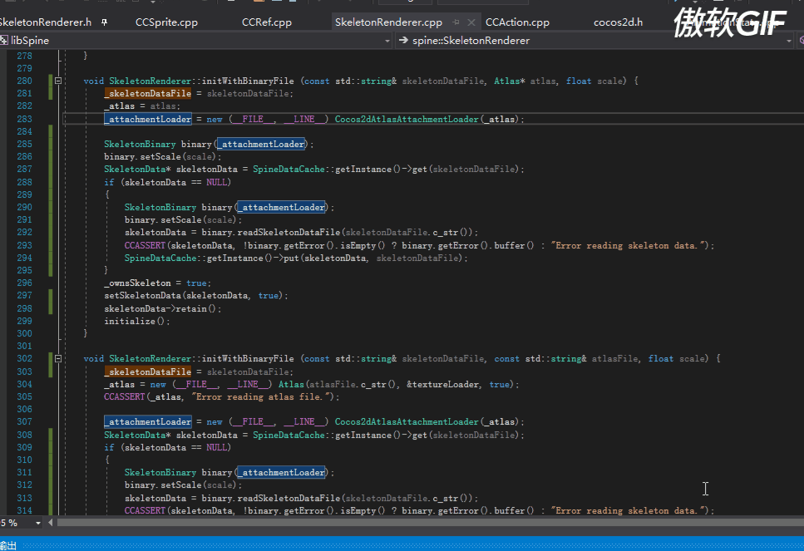Click &textureLoader on line 304
804x551 pixels.
(443, 385)
